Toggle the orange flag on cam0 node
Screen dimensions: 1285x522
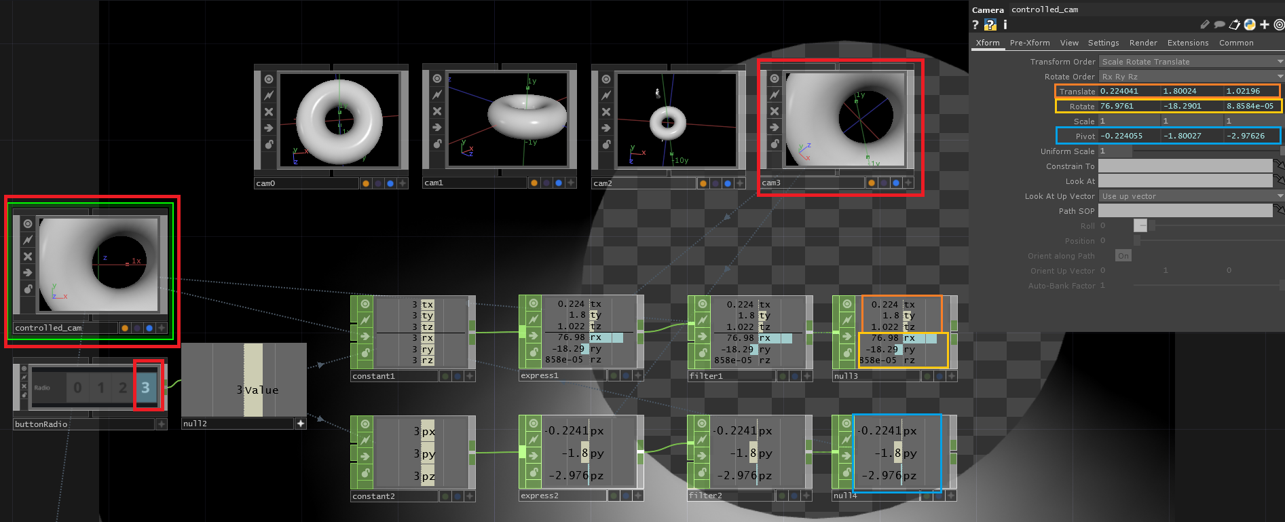[366, 183]
